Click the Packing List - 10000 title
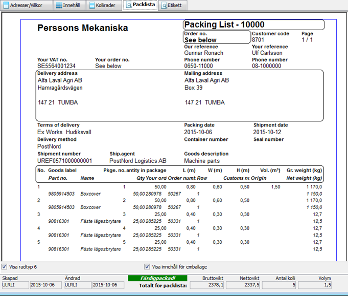Image resolution: width=348 pixels, height=296 pixels. [224, 25]
